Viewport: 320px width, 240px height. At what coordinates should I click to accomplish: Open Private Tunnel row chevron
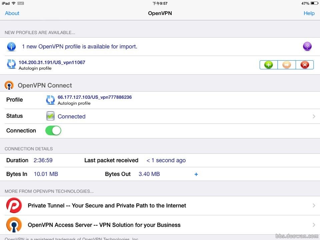[314, 206]
